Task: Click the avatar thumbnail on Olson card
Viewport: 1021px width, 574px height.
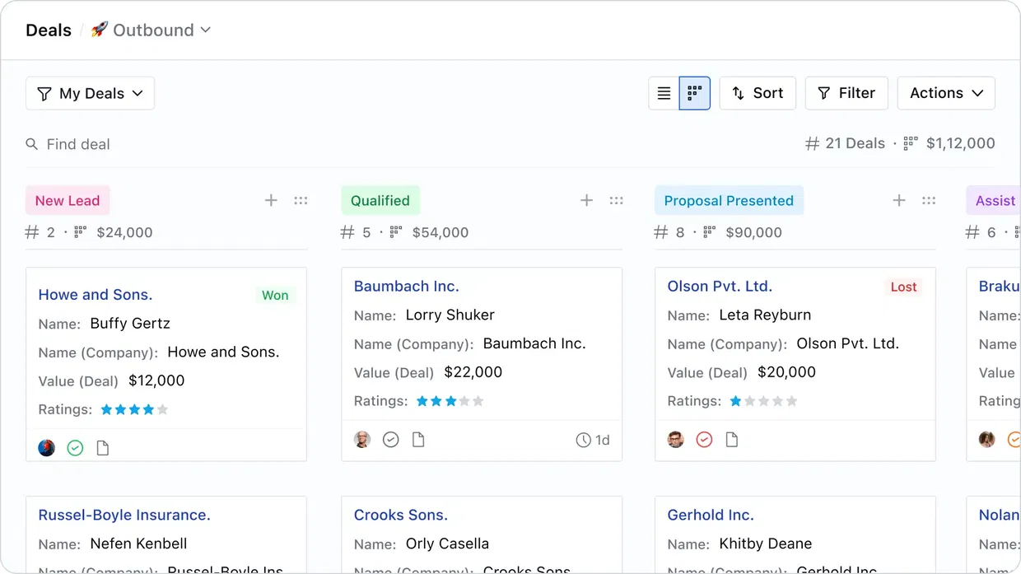Action: tap(675, 439)
